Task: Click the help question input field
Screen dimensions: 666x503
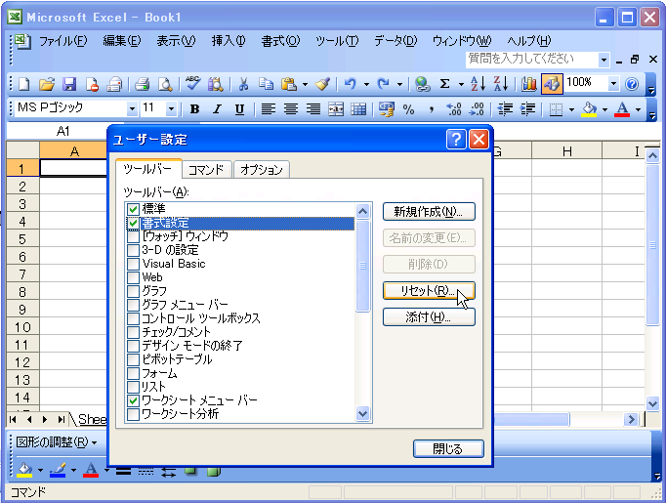Action: pyautogui.click(x=532, y=59)
